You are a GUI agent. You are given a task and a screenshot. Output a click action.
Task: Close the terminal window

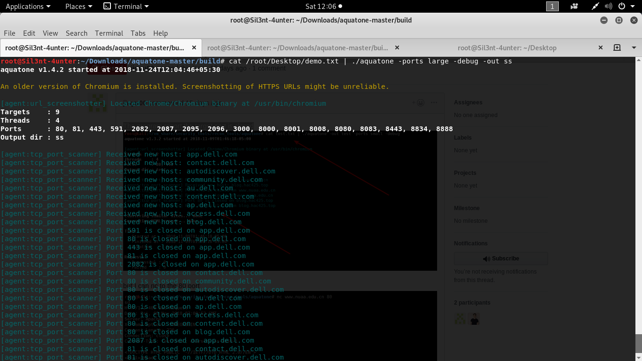634,20
